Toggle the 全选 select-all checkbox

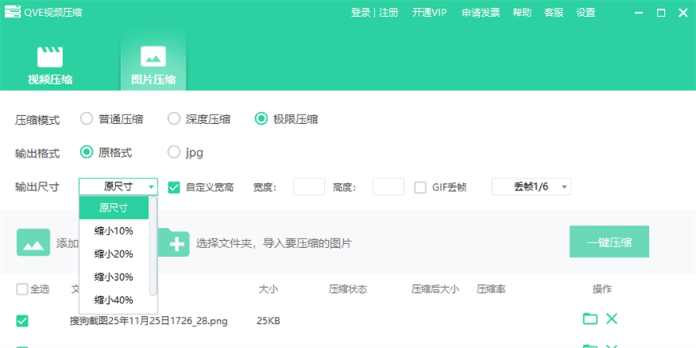click(22, 289)
